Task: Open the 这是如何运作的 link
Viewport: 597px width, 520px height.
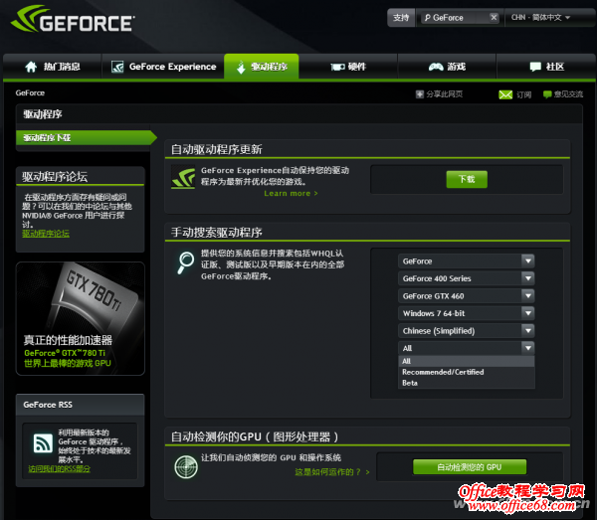Action: [x=332, y=472]
